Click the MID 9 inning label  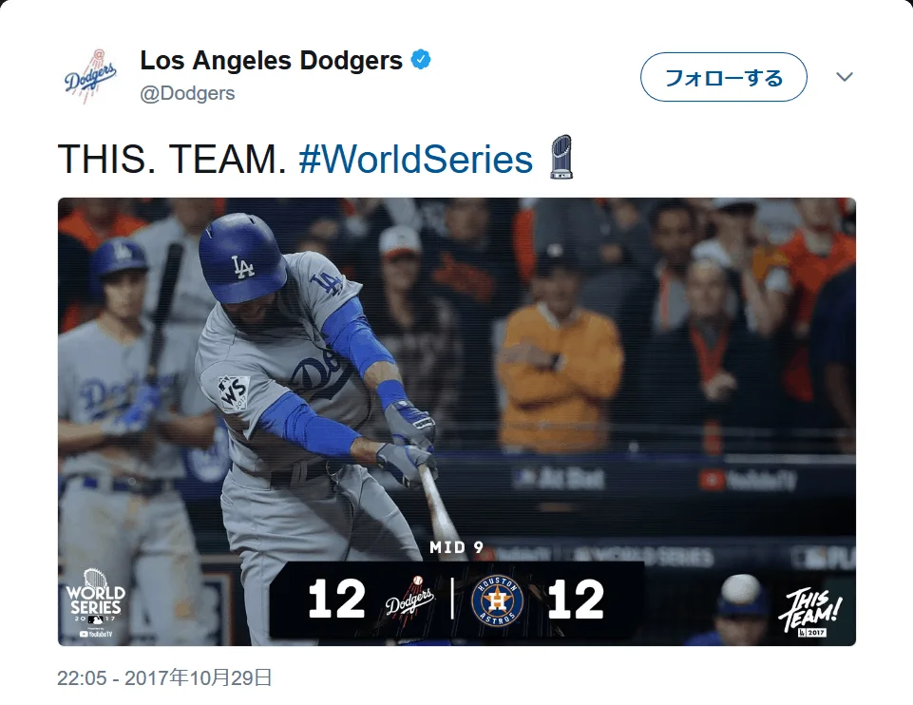click(x=456, y=548)
